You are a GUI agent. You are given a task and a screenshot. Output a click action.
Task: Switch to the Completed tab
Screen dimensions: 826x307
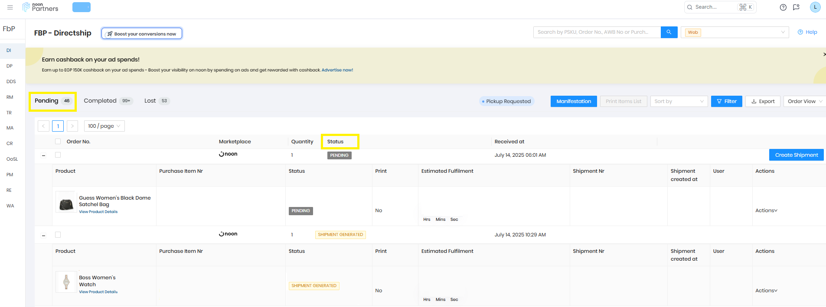108,101
